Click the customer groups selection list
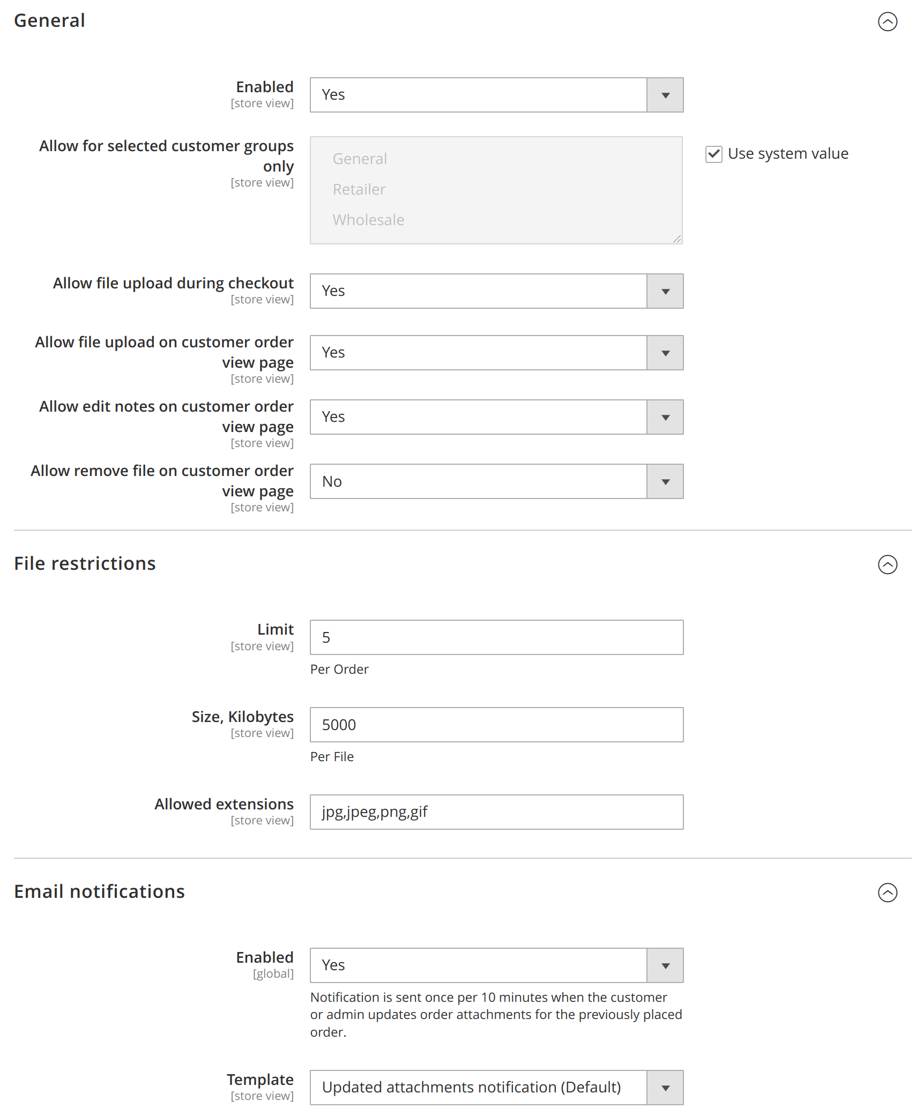The width and height of the screenshot is (923, 1116). click(496, 189)
